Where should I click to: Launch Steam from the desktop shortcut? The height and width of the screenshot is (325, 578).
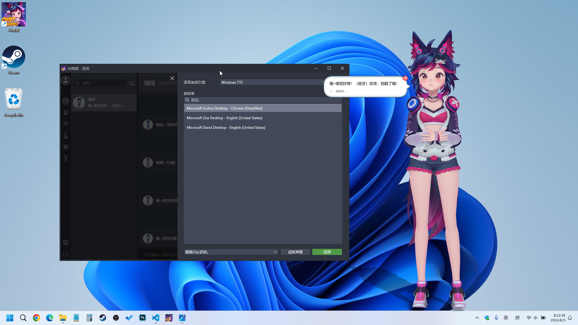14,57
